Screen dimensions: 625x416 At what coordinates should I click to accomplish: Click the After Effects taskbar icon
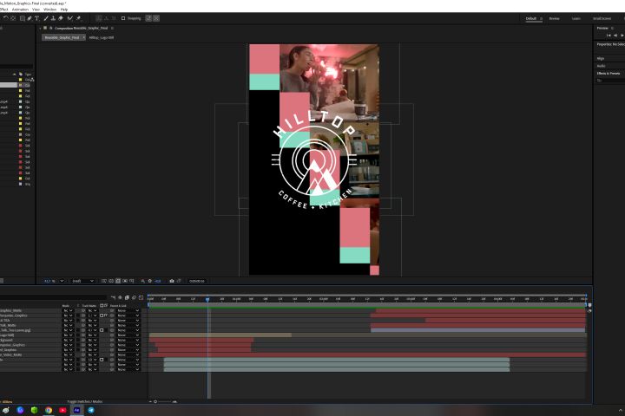click(77, 410)
